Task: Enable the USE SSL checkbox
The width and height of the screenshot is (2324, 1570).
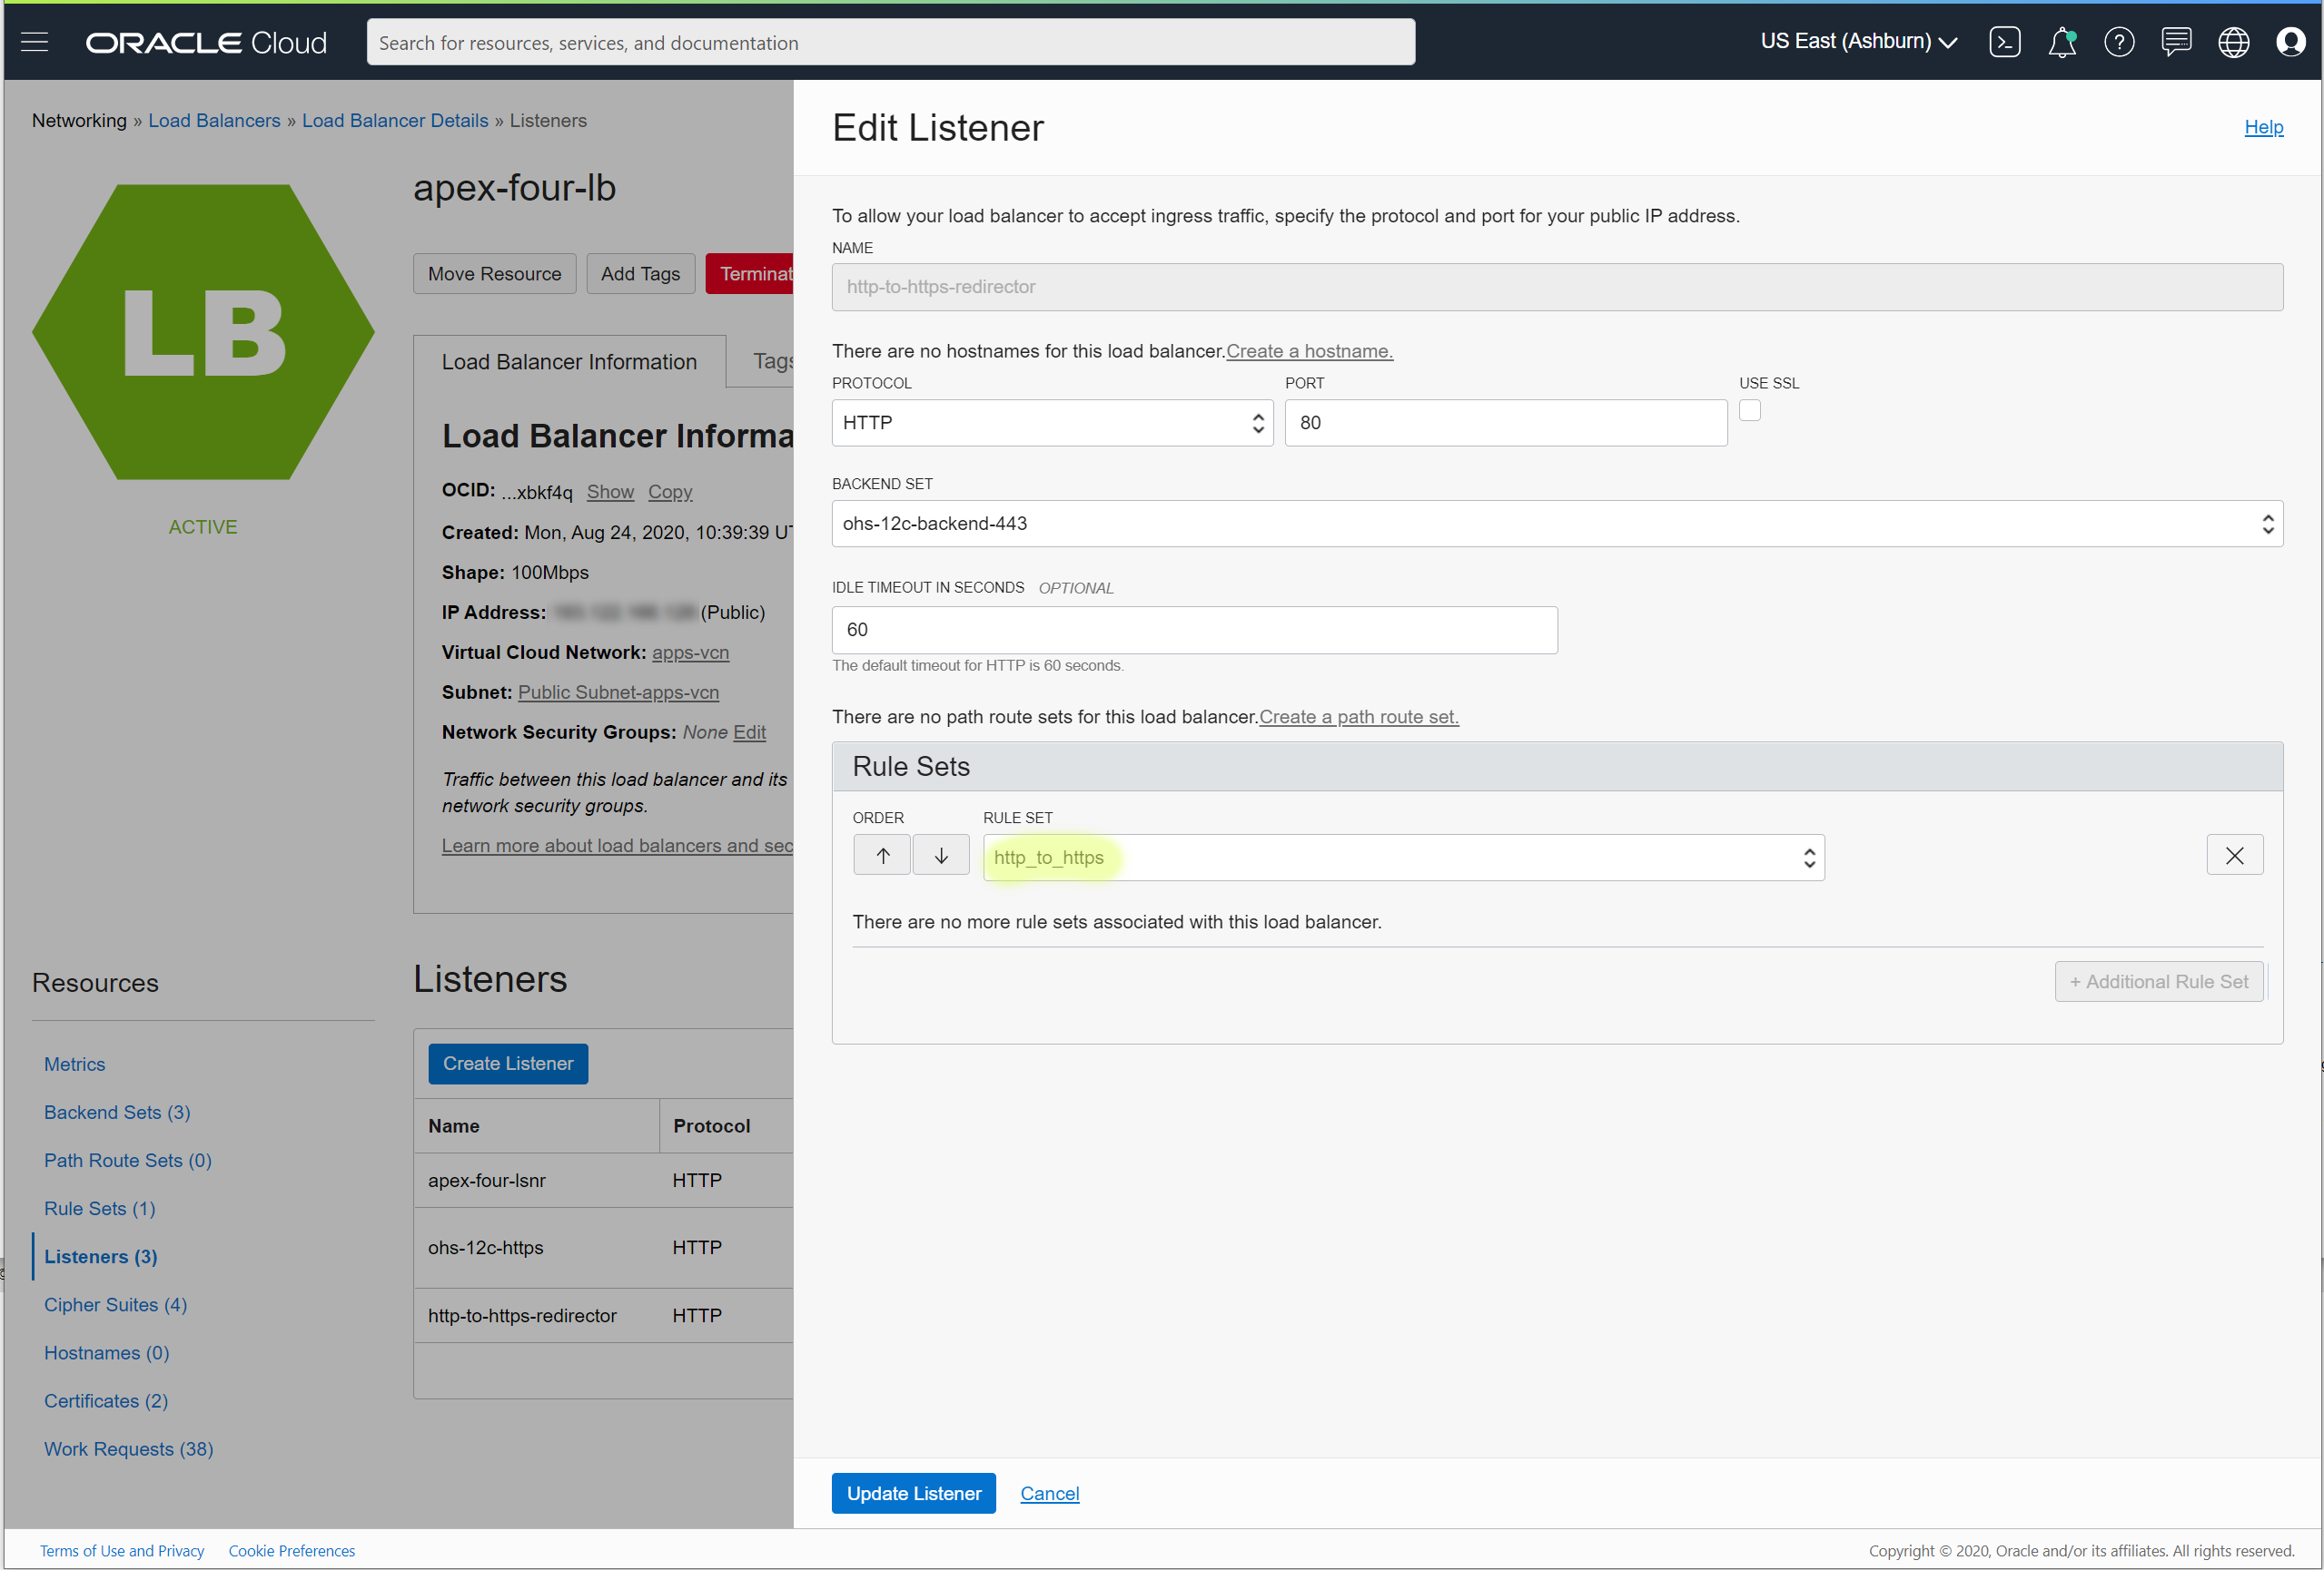Action: (x=1749, y=409)
